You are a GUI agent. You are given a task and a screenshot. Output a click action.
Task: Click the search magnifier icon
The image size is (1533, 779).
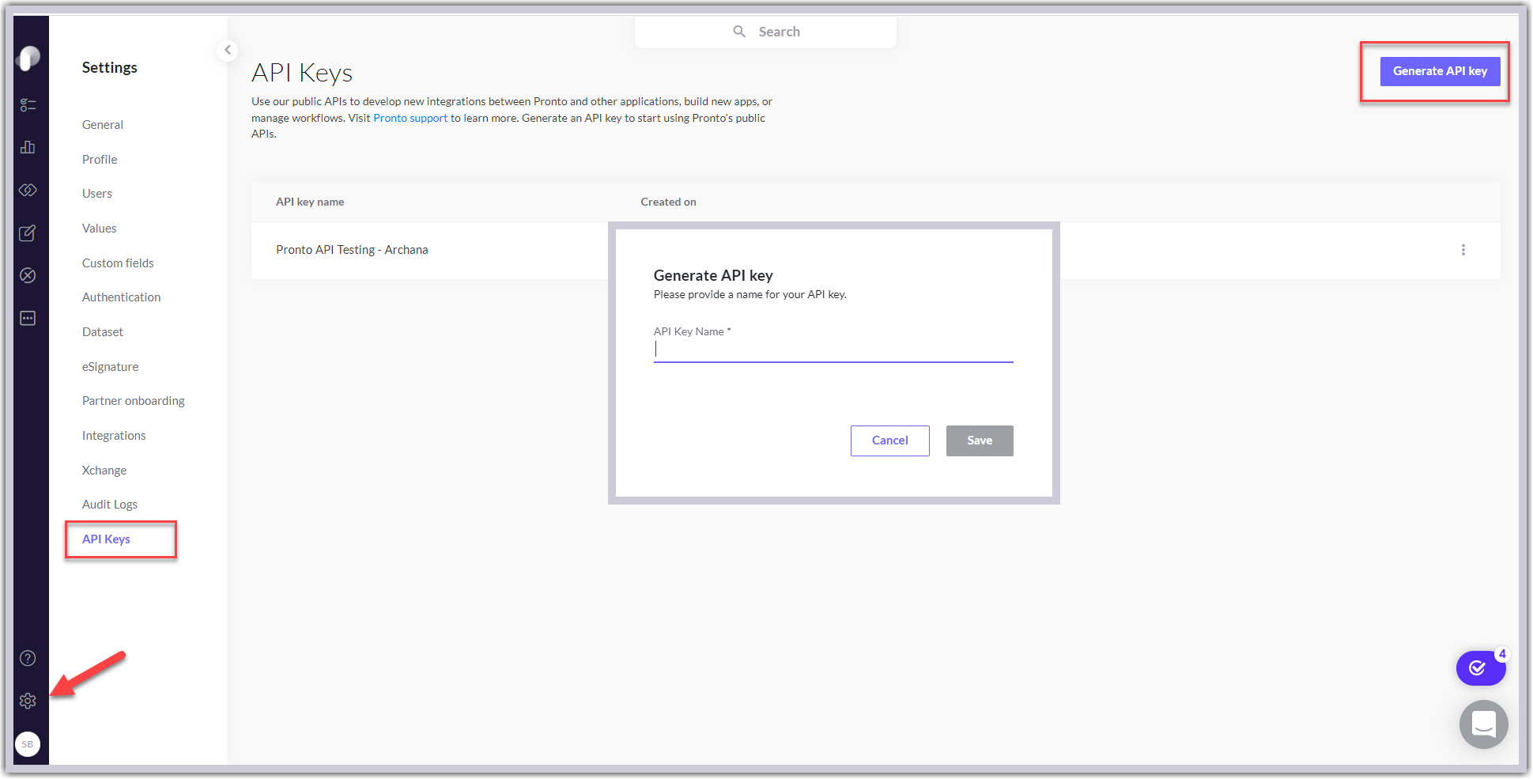739,32
